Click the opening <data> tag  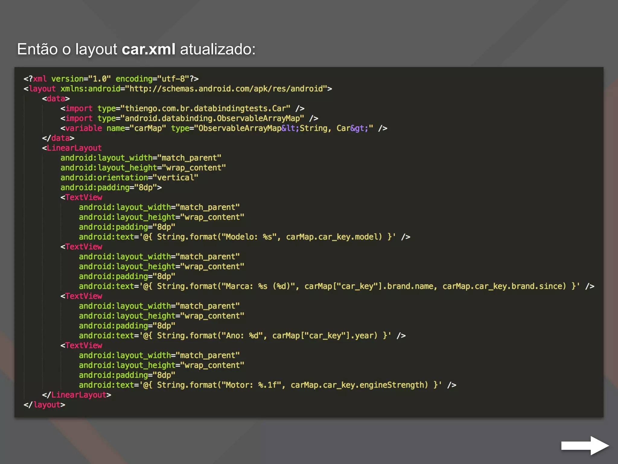(56, 98)
